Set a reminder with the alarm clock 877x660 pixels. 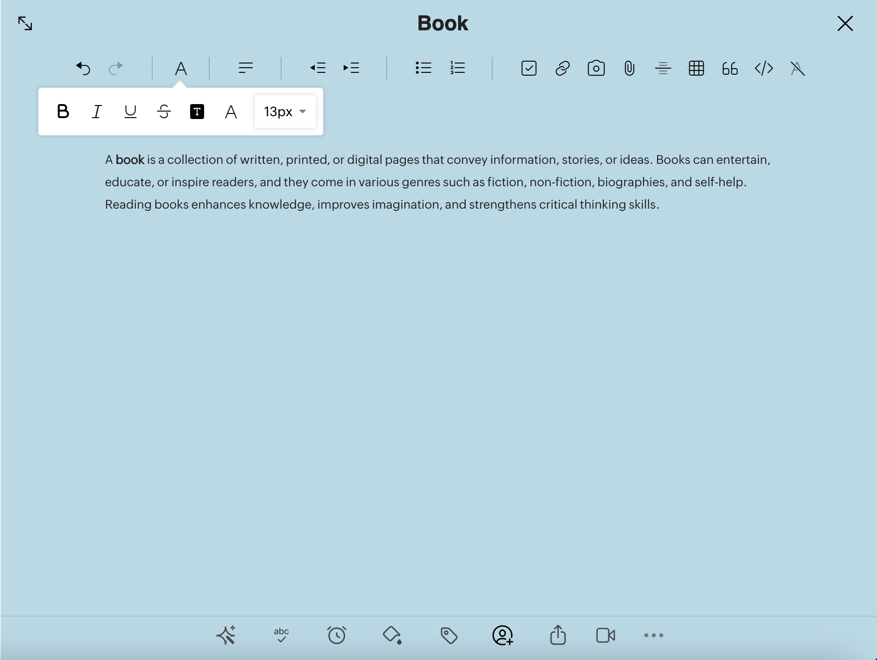(x=336, y=635)
